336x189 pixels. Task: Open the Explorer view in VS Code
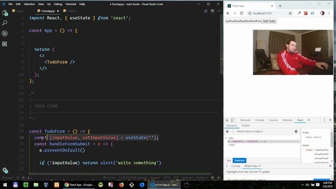5,13
